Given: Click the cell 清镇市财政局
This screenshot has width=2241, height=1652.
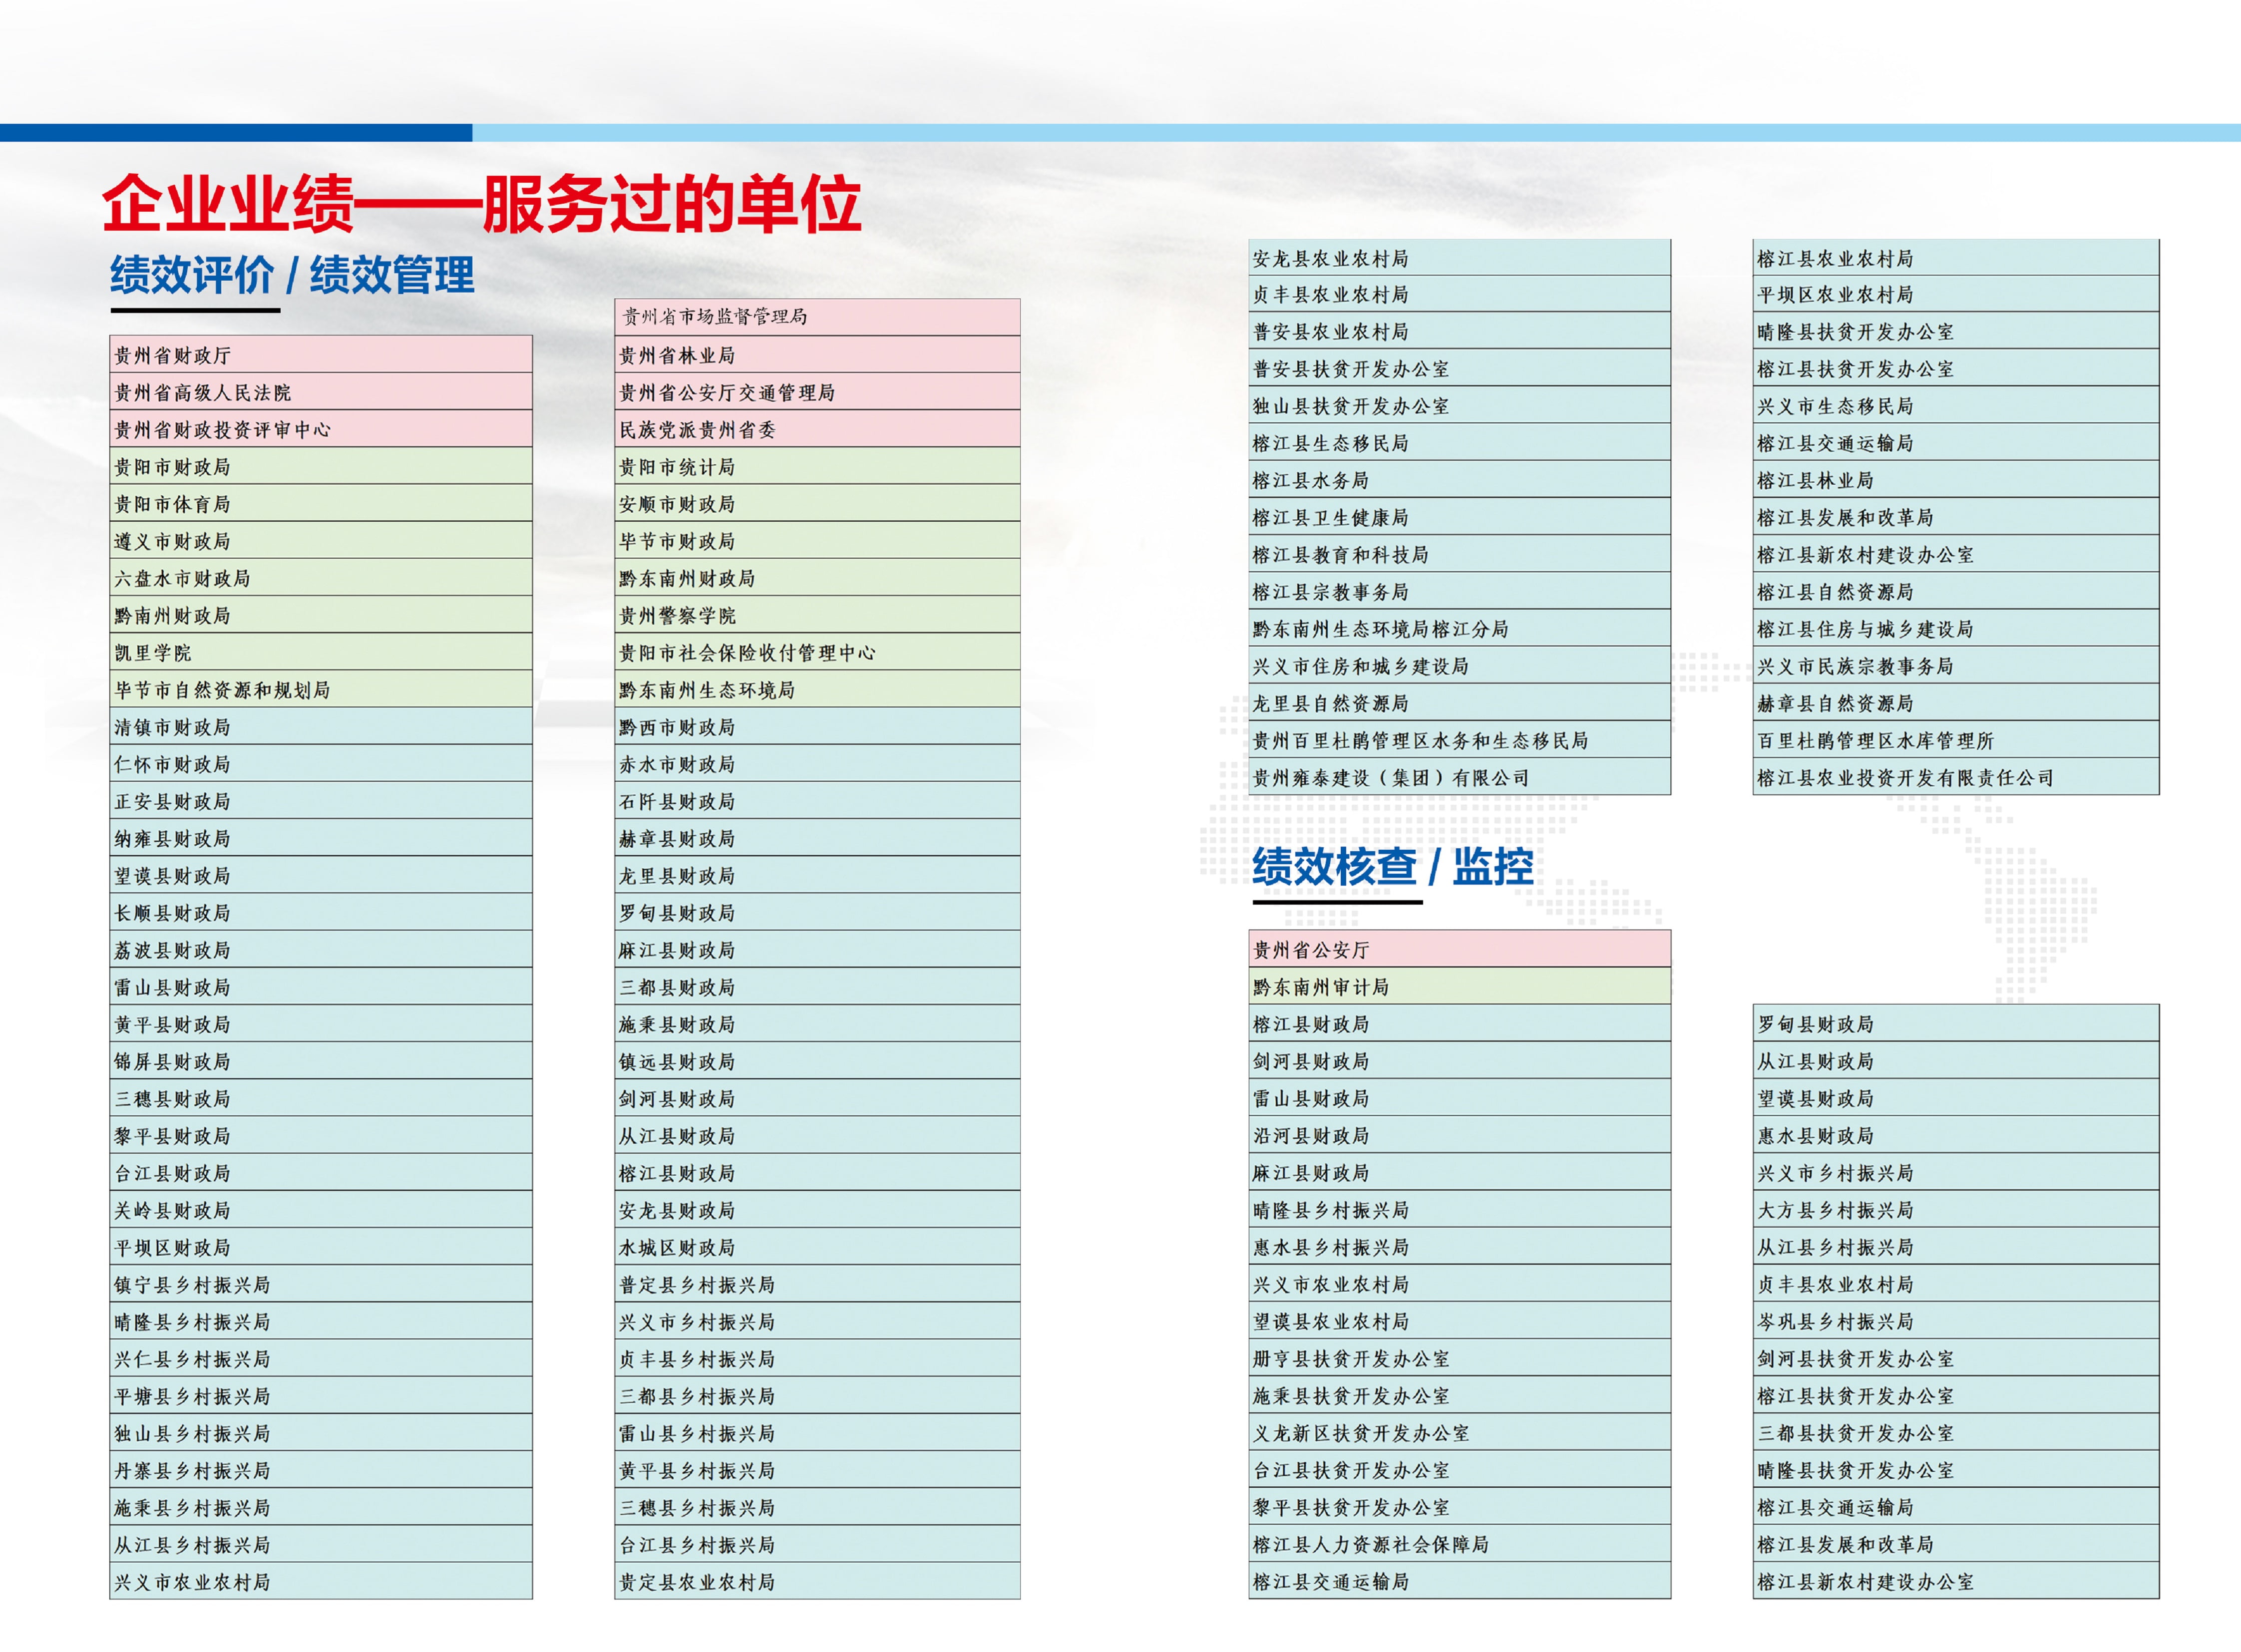Looking at the screenshot, I should coord(321,727).
